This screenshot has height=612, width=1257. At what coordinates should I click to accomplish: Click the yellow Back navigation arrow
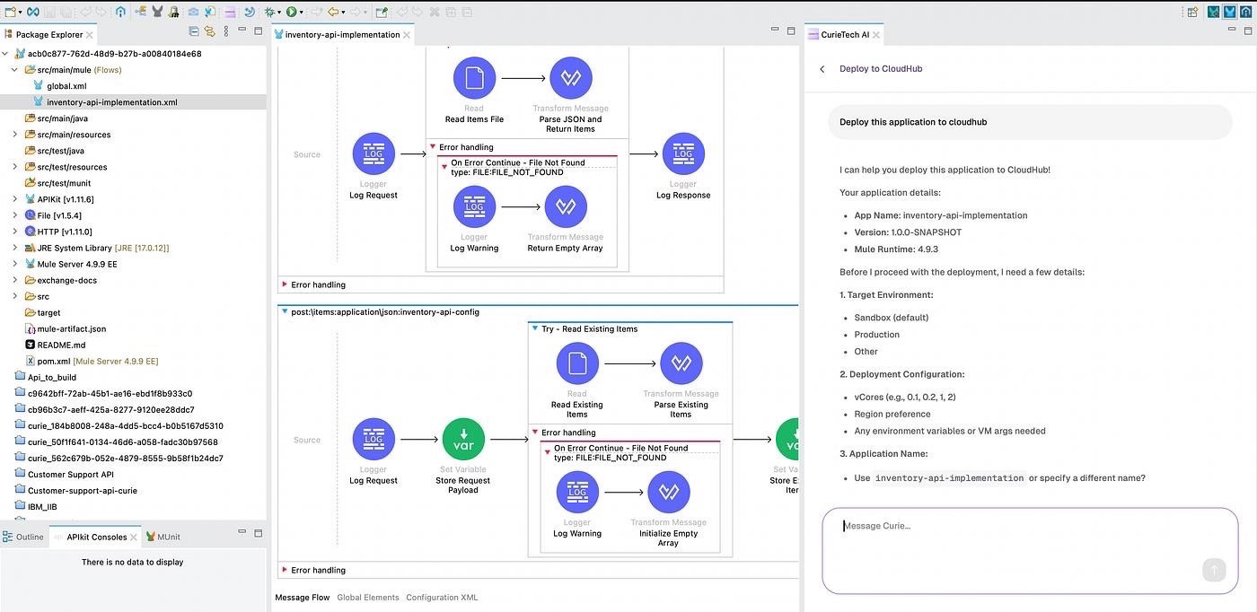point(333,12)
